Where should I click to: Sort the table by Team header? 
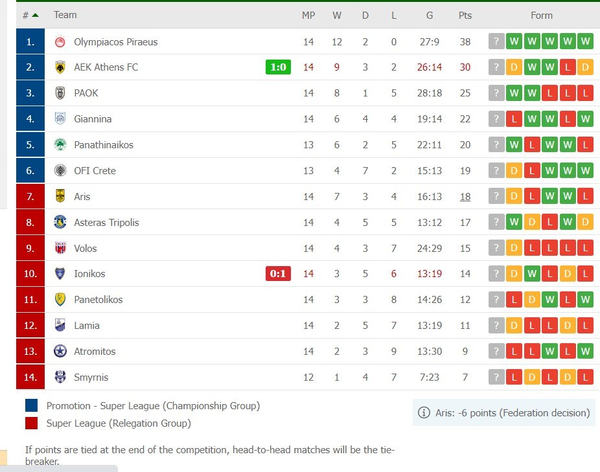[x=65, y=15]
